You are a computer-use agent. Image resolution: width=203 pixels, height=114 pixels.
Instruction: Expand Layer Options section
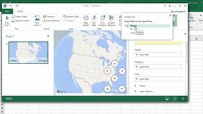[x=135, y=91]
